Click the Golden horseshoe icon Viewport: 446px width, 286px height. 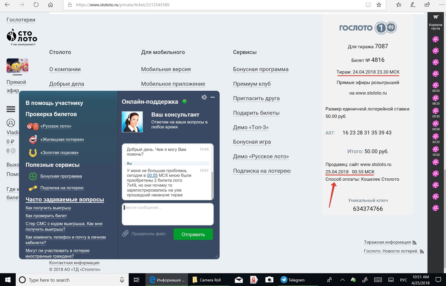point(33,152)
